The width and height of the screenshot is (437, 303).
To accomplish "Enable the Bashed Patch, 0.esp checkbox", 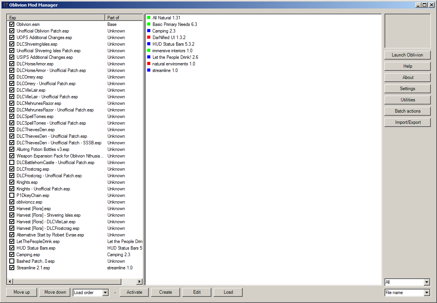I will [12, 261].
